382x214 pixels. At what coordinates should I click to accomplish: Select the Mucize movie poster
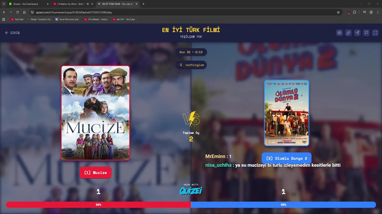pos(95,113)
